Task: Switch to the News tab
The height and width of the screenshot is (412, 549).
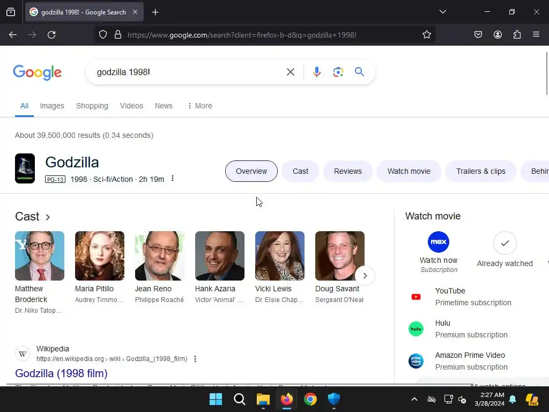Action: point(164,106)
